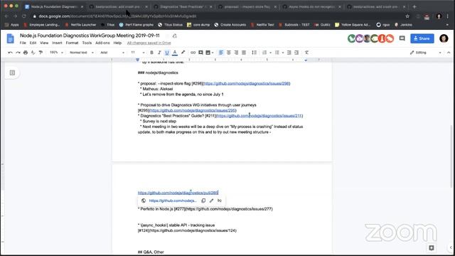The width and height of the screenshot is (455, 256).
Task: Open the issues/298 GitHub link
Action: 247,84
